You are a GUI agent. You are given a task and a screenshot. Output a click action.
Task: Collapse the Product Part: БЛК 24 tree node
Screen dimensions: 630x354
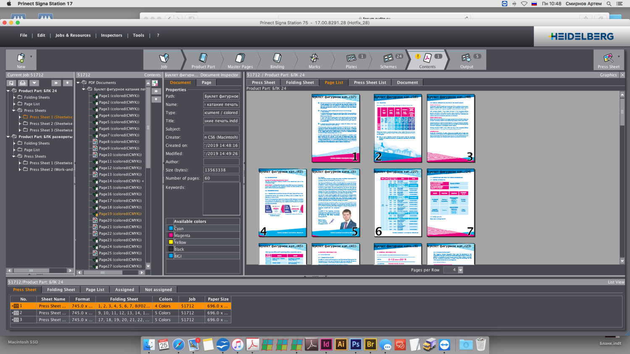click(8, 91)
